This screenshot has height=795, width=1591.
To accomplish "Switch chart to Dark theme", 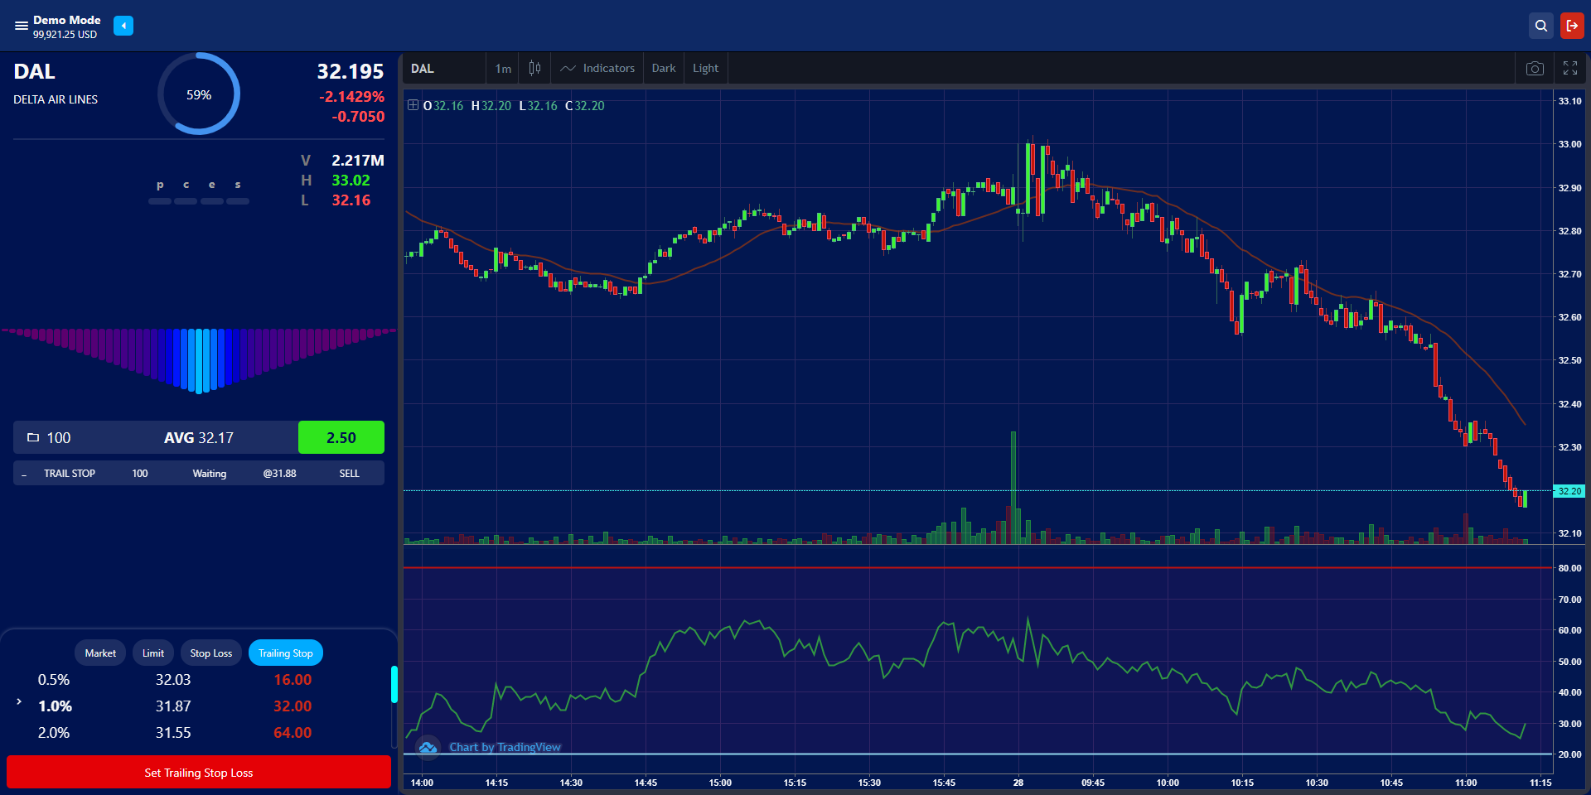I will pos(664,69).
